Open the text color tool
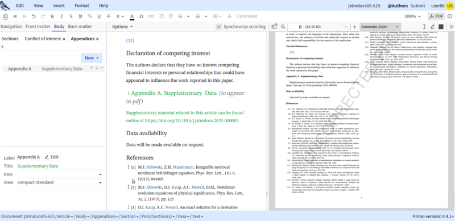 pyautogui.click(x=132, y=16)
